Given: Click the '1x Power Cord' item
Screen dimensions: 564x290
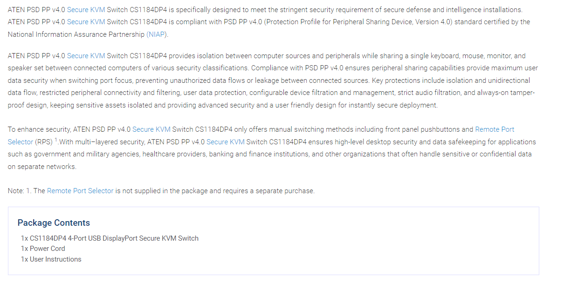Looking at the screenshot, I should (x=43, y=249).
